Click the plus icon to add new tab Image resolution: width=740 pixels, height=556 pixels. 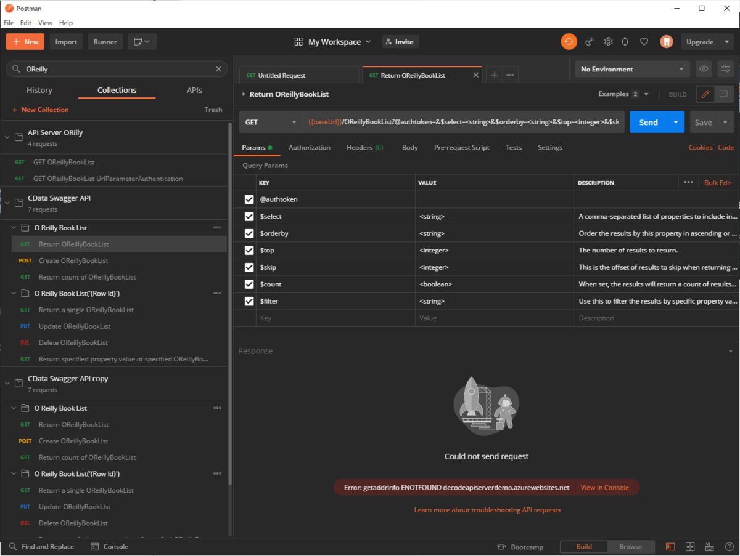click(x=494, y=75)
